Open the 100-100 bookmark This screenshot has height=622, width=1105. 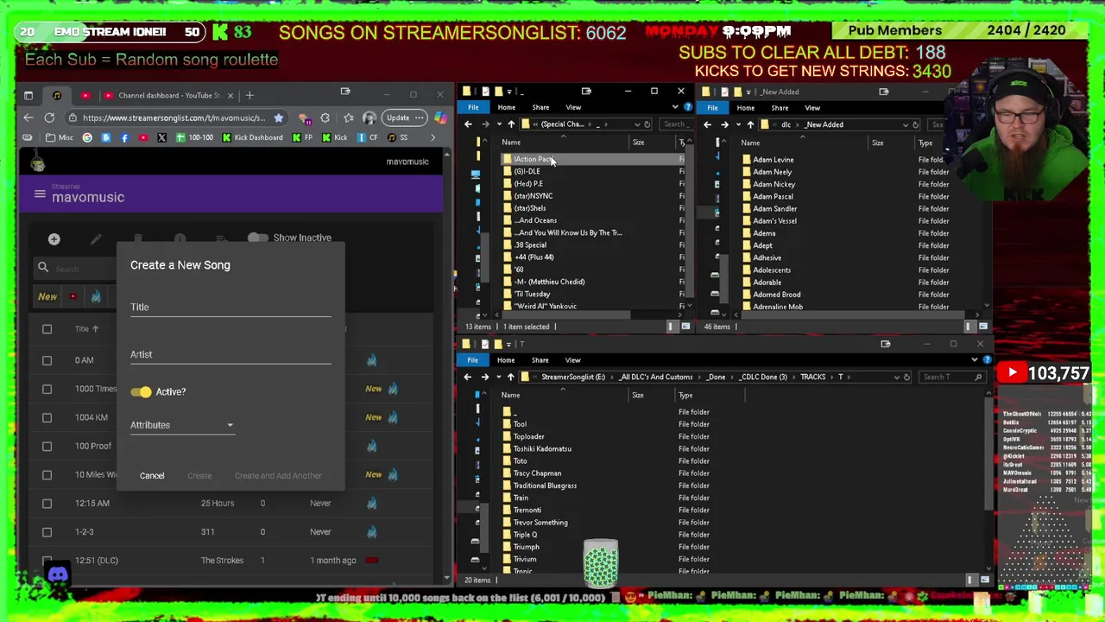click(x=194, y=137)
